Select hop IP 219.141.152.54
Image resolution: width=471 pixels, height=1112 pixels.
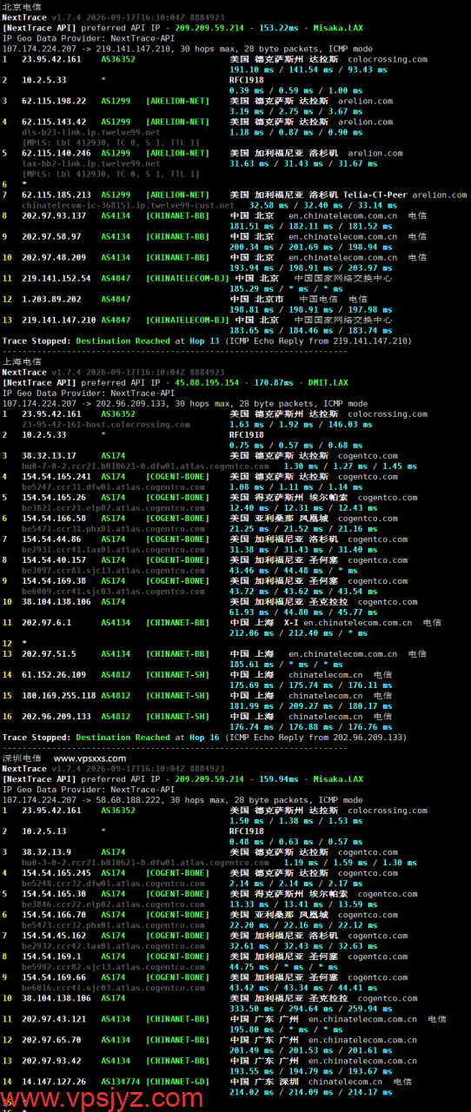point(56,278)
